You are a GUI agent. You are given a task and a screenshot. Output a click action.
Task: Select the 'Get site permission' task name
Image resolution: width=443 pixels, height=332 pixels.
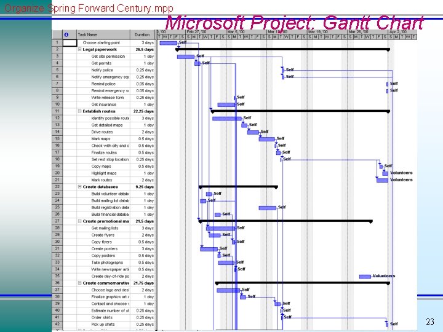[108, 57]
